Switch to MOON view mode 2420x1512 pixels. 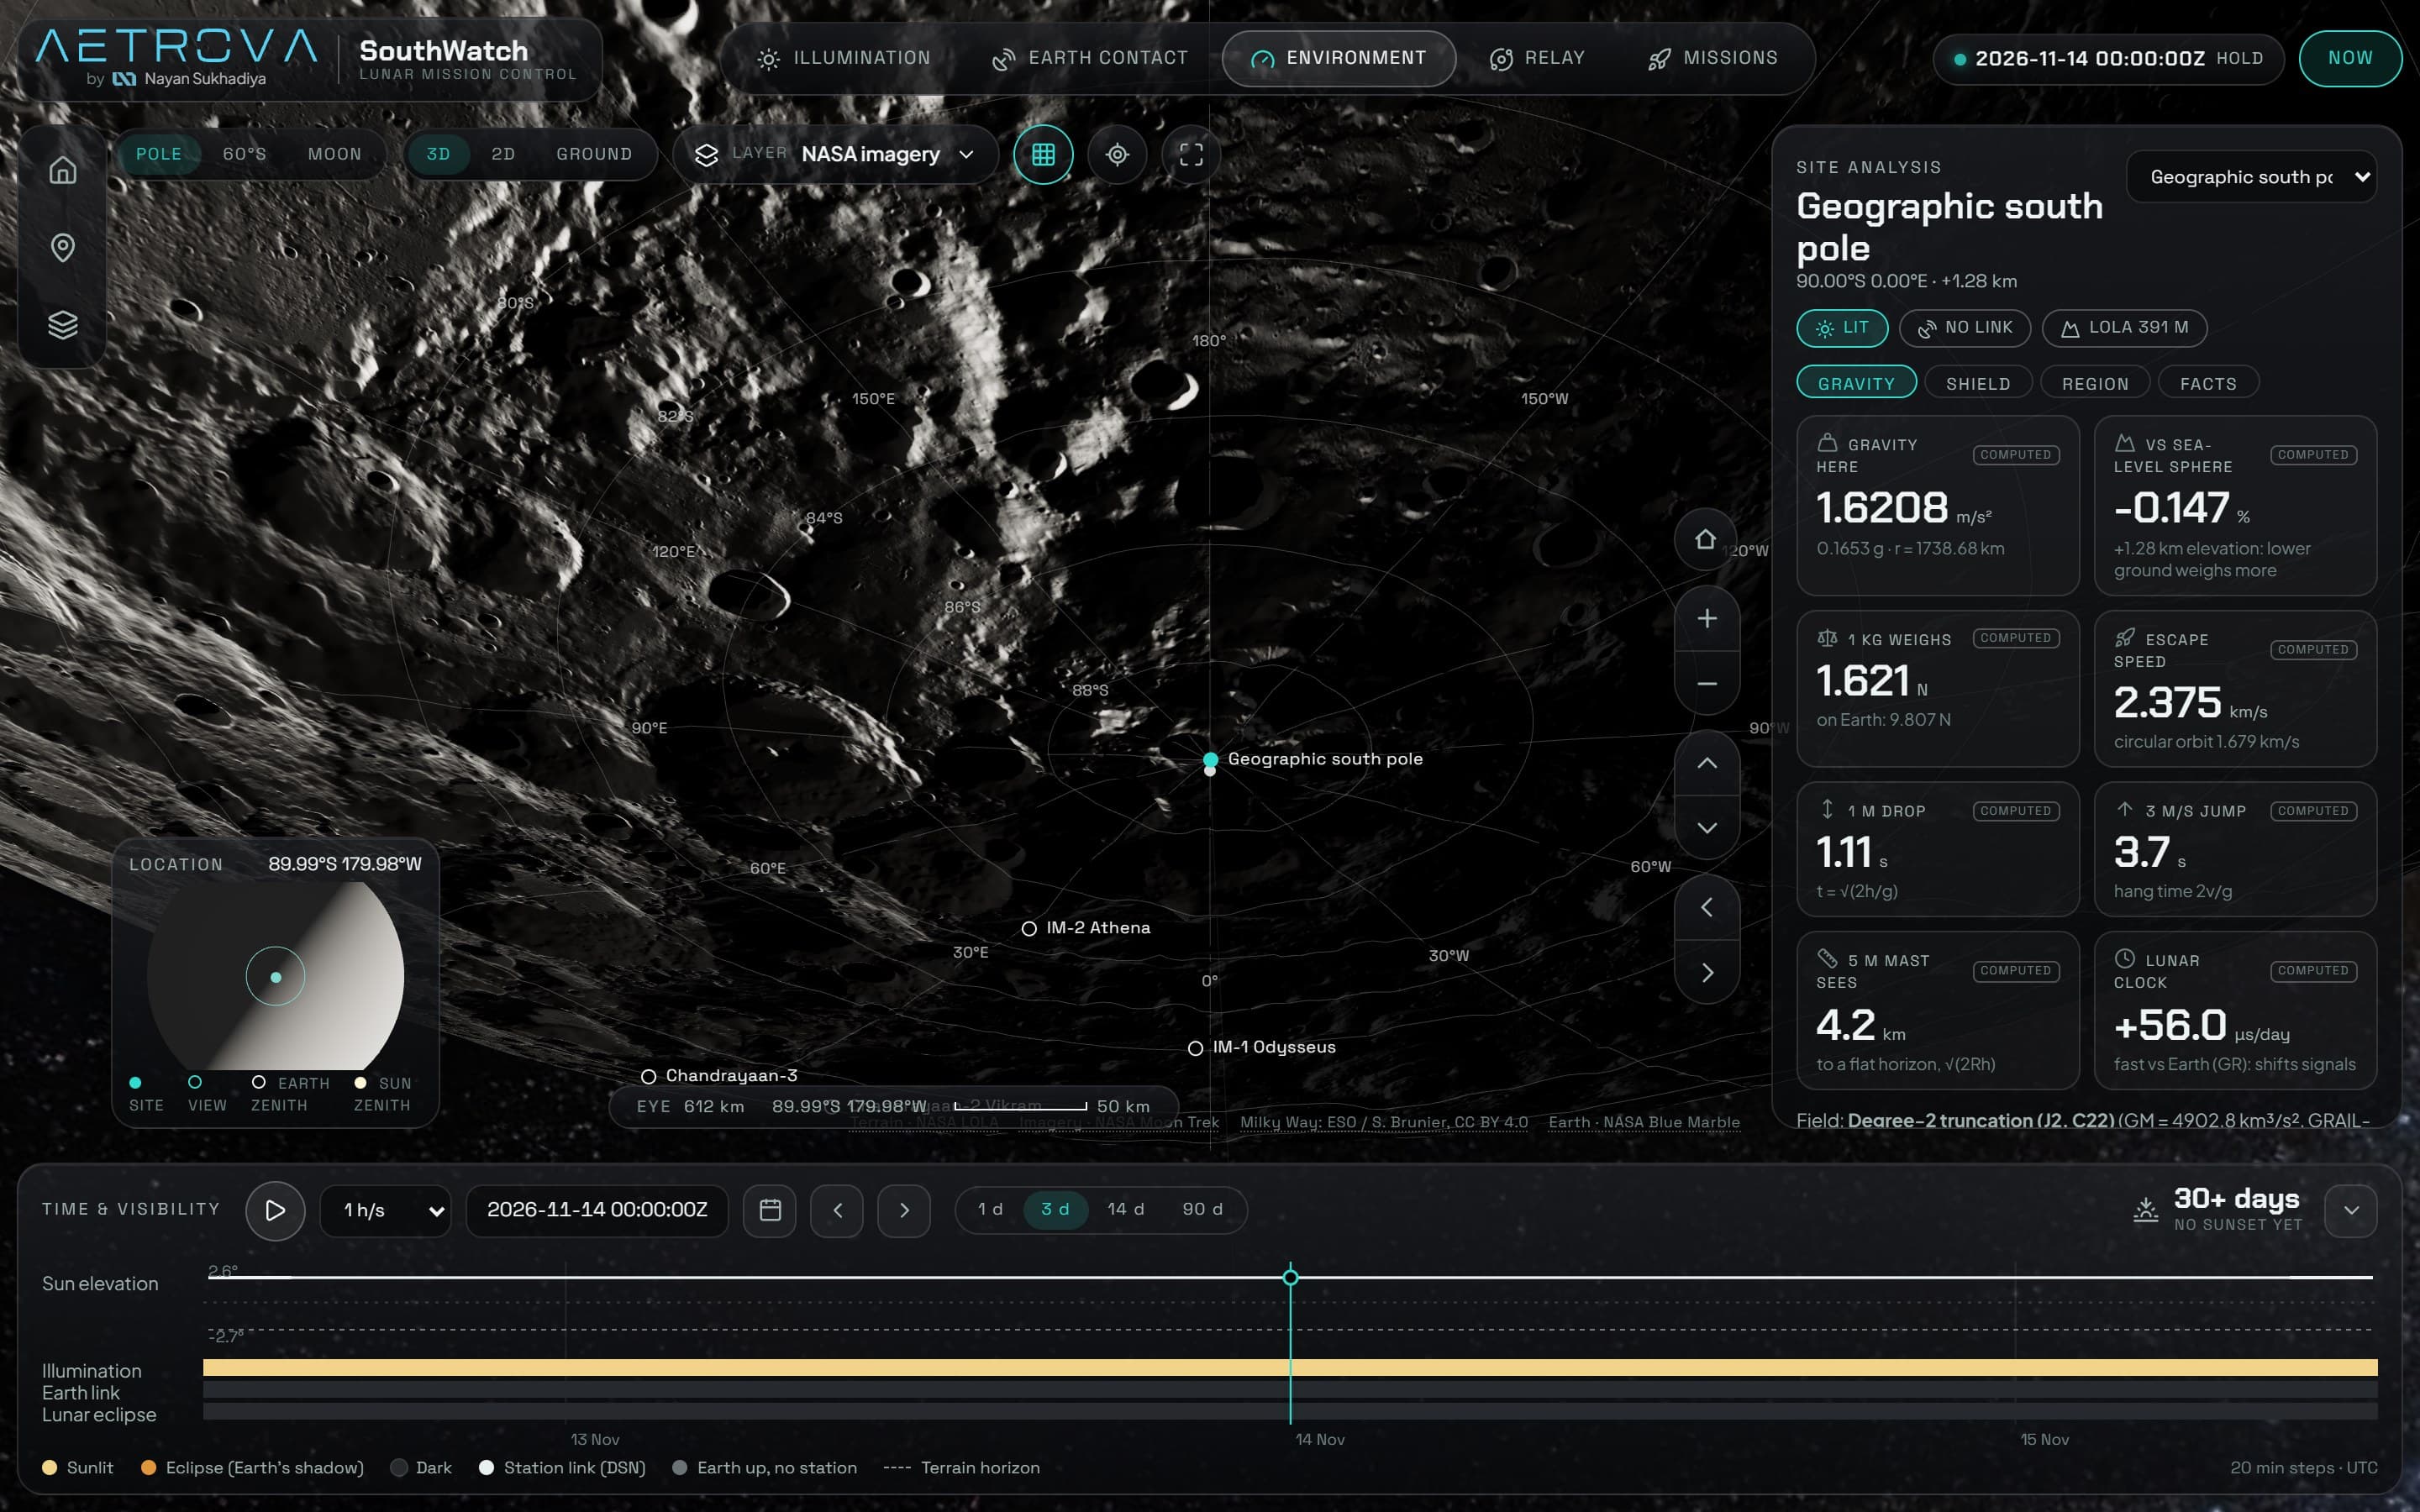pyautogui.click(x=334, y=154)
